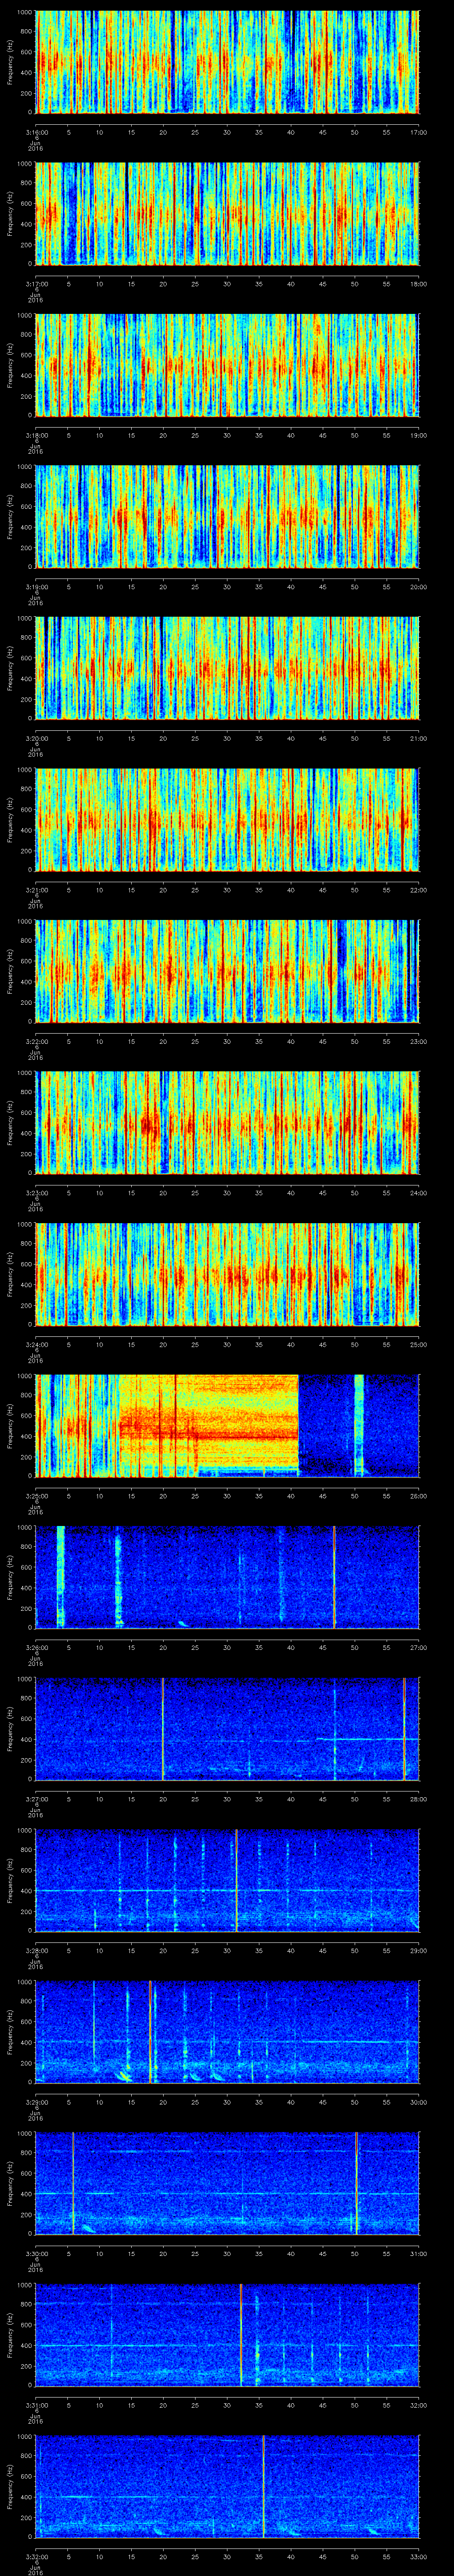Click the dark blue quiet region in the 3:25:00 panel
The image size is (454, 2576).
(325, 1425)
